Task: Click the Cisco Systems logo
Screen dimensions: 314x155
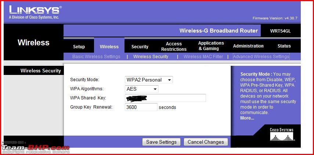Action: [x=282, y=135]
